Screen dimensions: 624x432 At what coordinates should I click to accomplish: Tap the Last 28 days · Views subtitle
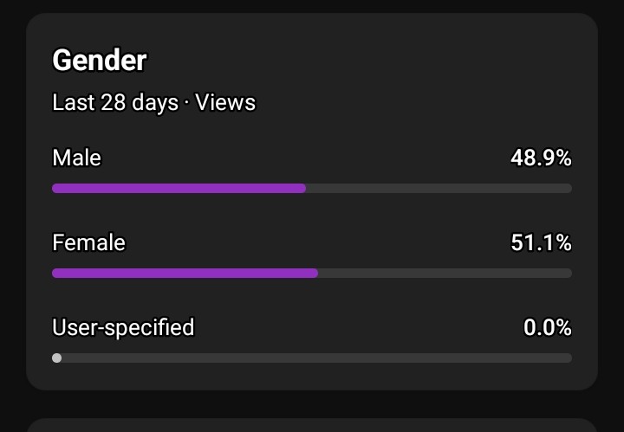click(154, 102)
